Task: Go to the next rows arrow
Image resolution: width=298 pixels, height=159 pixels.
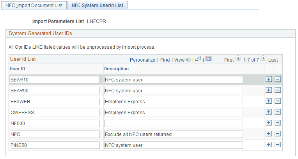Action: pos(263,59)
